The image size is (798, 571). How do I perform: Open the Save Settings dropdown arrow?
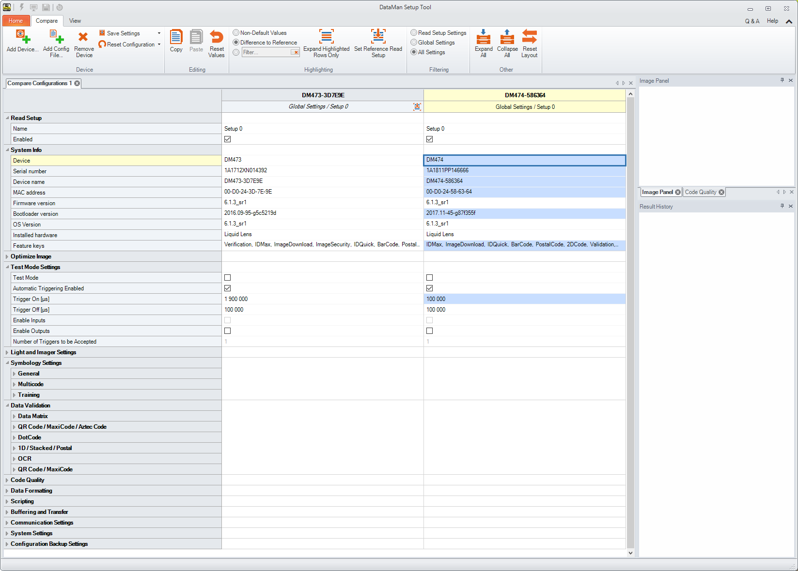coord(159,33)
